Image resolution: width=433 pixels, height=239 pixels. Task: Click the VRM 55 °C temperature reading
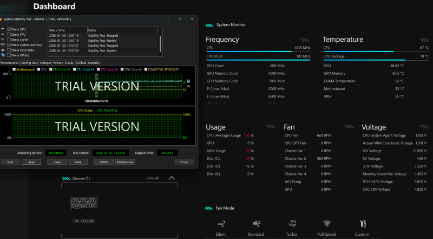pyautogui.click(x=399, y=96)
